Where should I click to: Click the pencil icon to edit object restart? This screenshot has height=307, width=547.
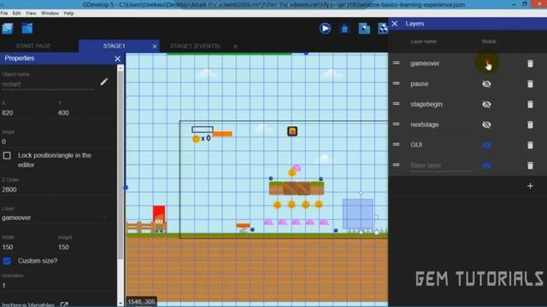pyautogui.click(x=104, y=82)
